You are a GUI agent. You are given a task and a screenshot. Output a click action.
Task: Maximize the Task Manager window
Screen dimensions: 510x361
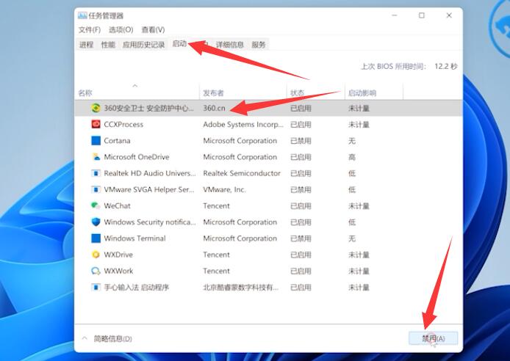(x=422, y=15)
